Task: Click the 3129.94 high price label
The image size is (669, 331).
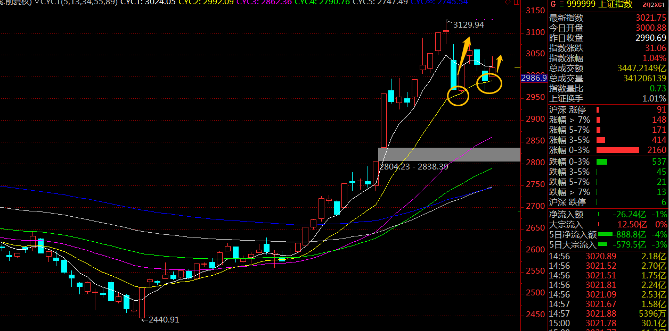Action: [468, 24]
